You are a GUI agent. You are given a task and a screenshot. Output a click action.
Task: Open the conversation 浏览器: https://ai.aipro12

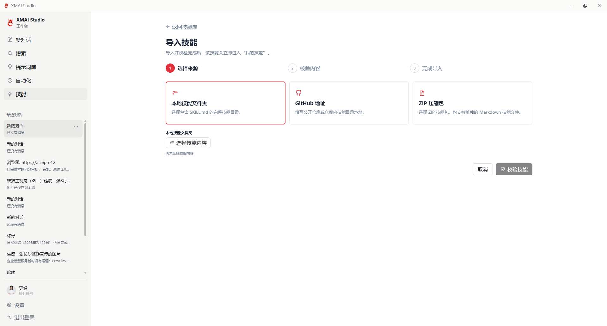[43, 166]
